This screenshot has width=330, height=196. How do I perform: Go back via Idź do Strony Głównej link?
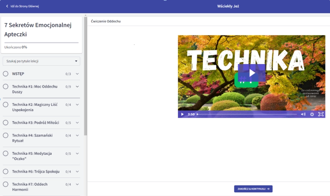(x=24, y=6)
